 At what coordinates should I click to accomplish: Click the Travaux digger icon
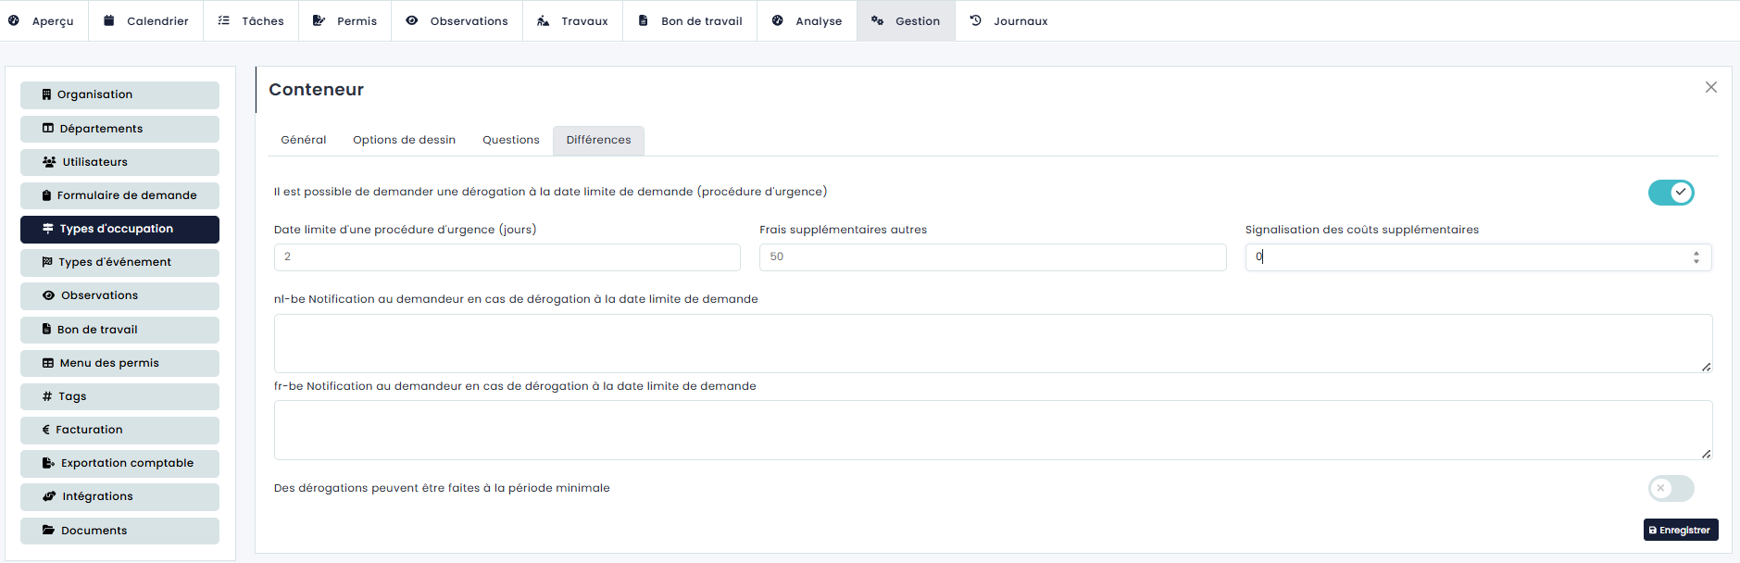pyautogui.click(x=544, y=20)
